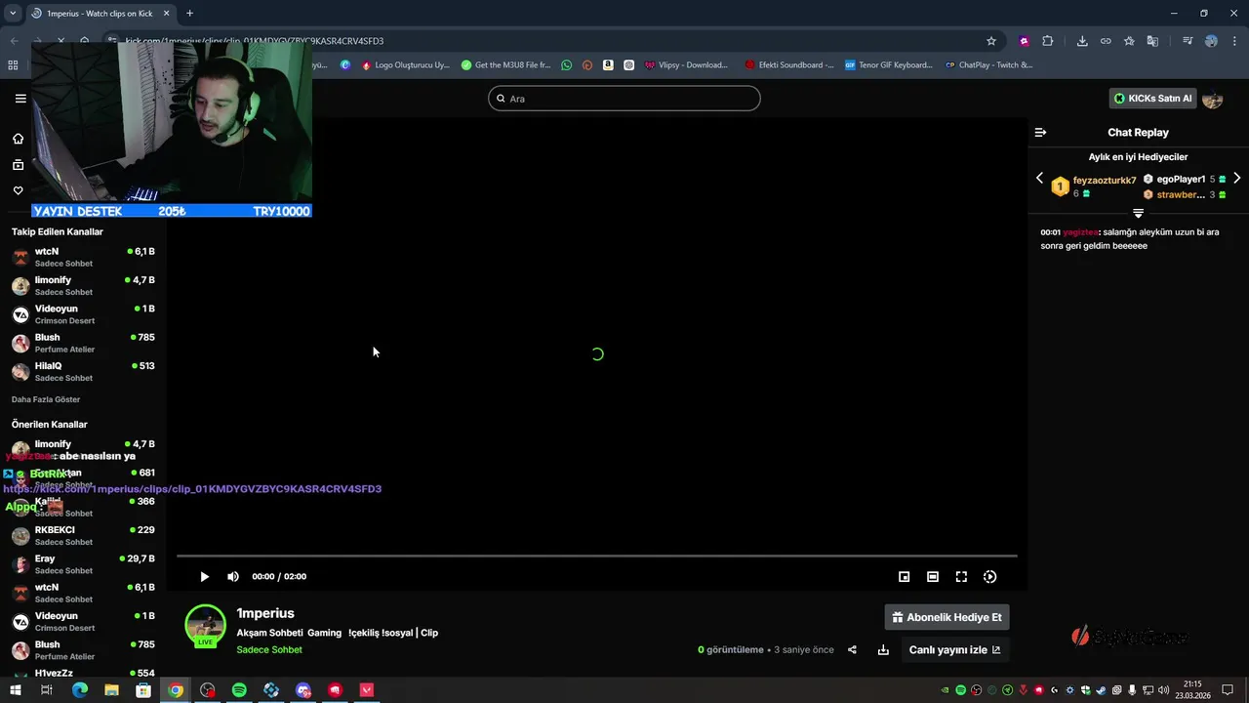Viewport: 1249px width, 703px height.
Task: Open Windows Start menu
Action: click(x=15, y=690)
